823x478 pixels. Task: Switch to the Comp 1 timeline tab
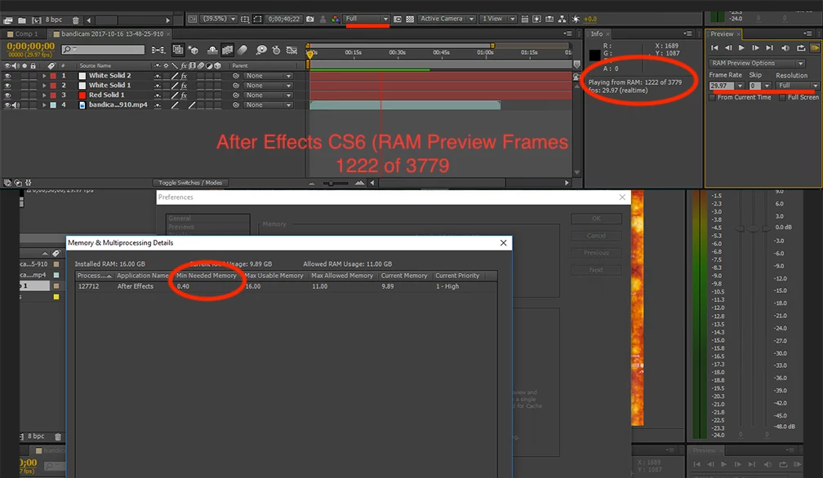(x=23, y=33)
